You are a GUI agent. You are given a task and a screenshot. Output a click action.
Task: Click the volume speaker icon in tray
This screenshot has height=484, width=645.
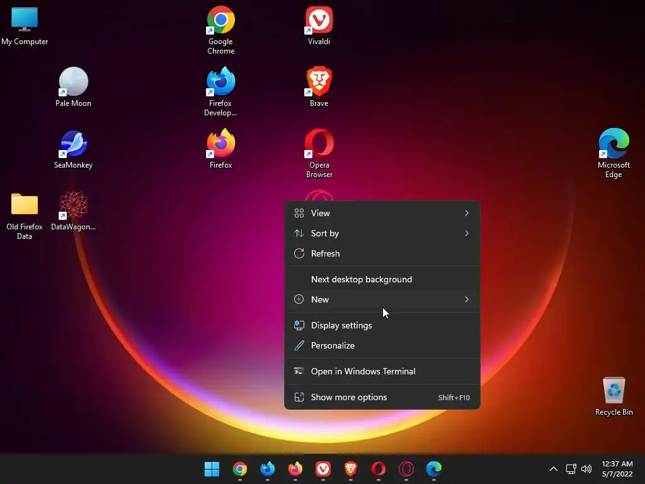(586, 469)
